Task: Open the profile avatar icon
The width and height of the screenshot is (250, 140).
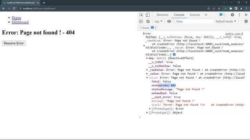Action: point(241,9)
